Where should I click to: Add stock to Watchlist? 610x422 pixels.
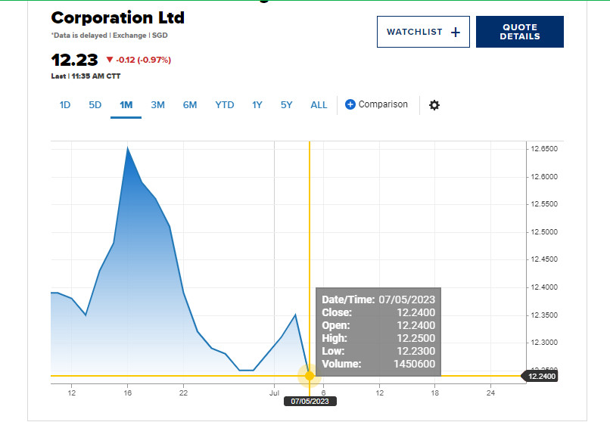423,32
